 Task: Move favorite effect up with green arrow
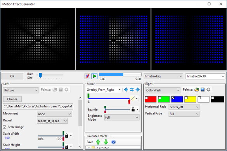click(98, 142)
